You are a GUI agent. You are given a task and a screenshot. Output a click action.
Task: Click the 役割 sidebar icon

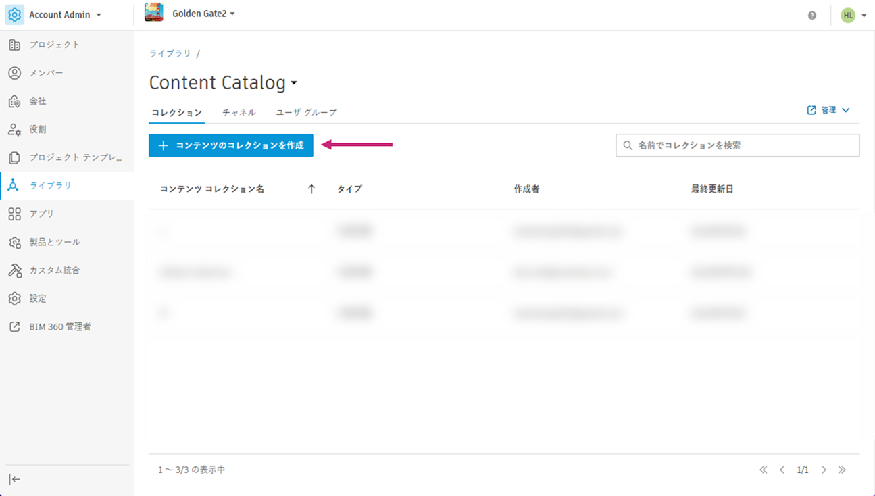click(x=15, y=129)
